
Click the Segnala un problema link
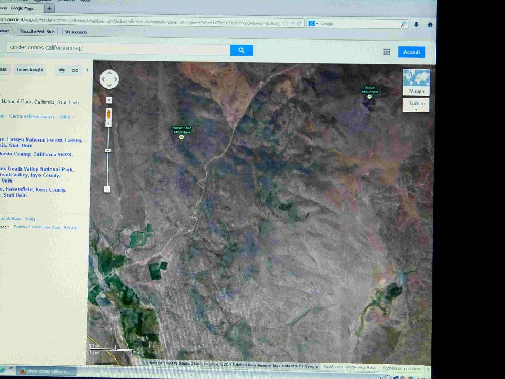click(x=401, y=368)
